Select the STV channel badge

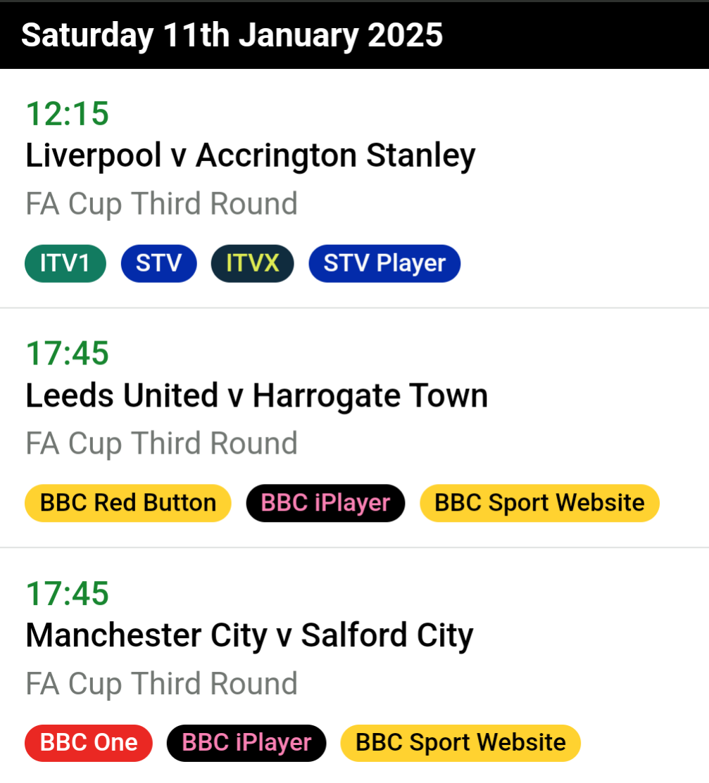[159, 263]
